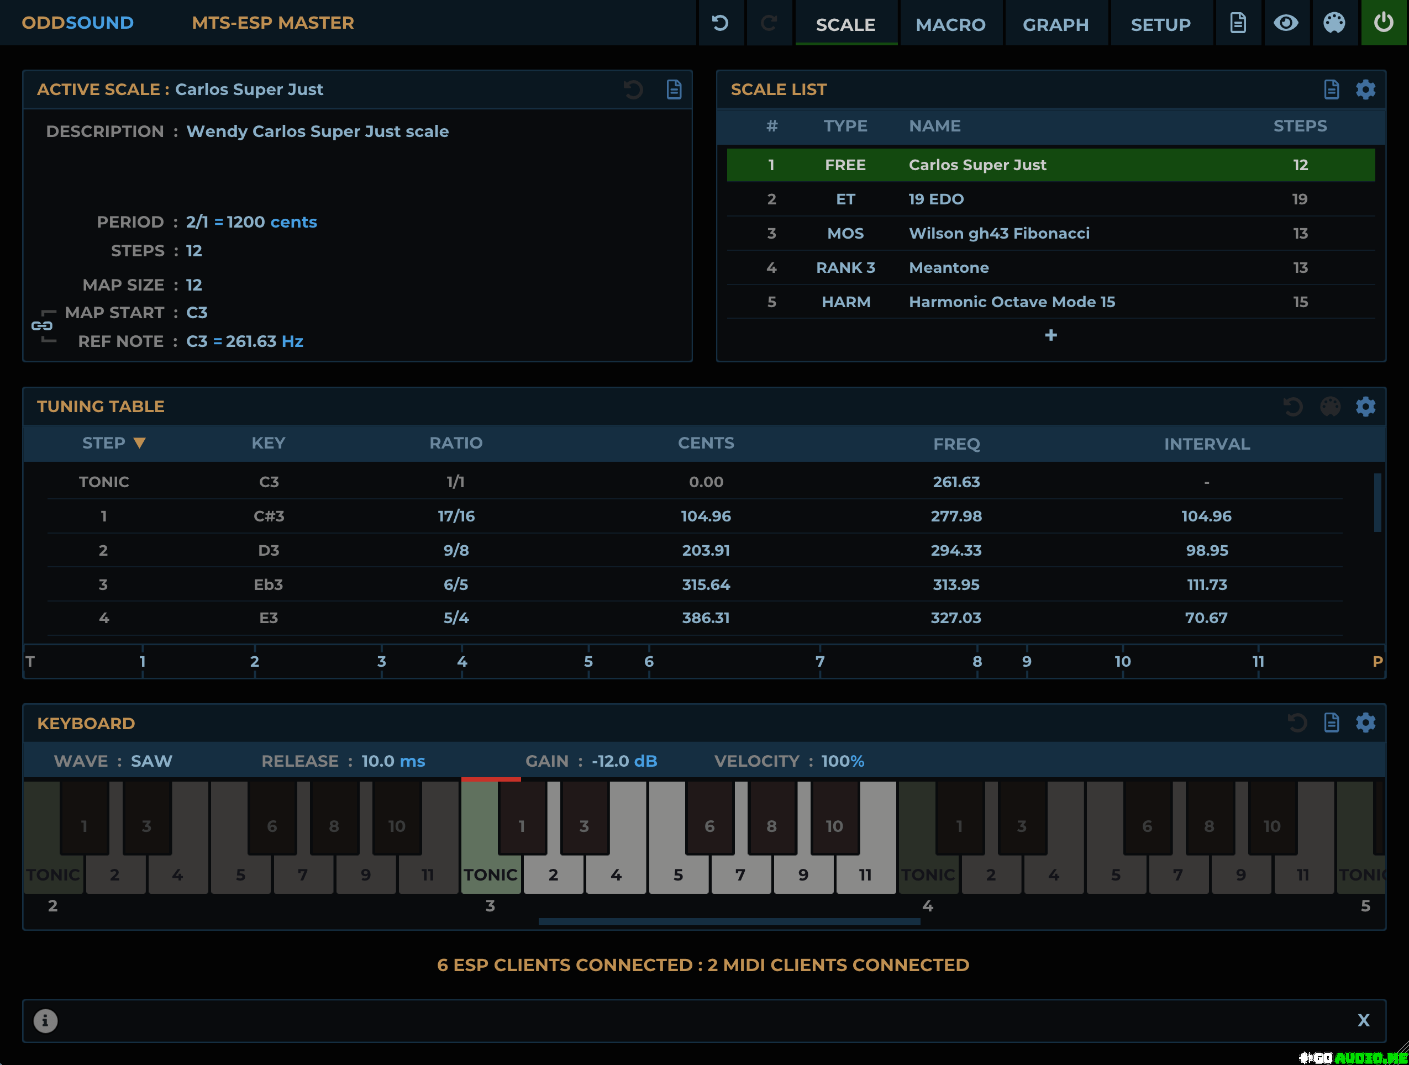Click the undo arrow in top toolbar

721,24
